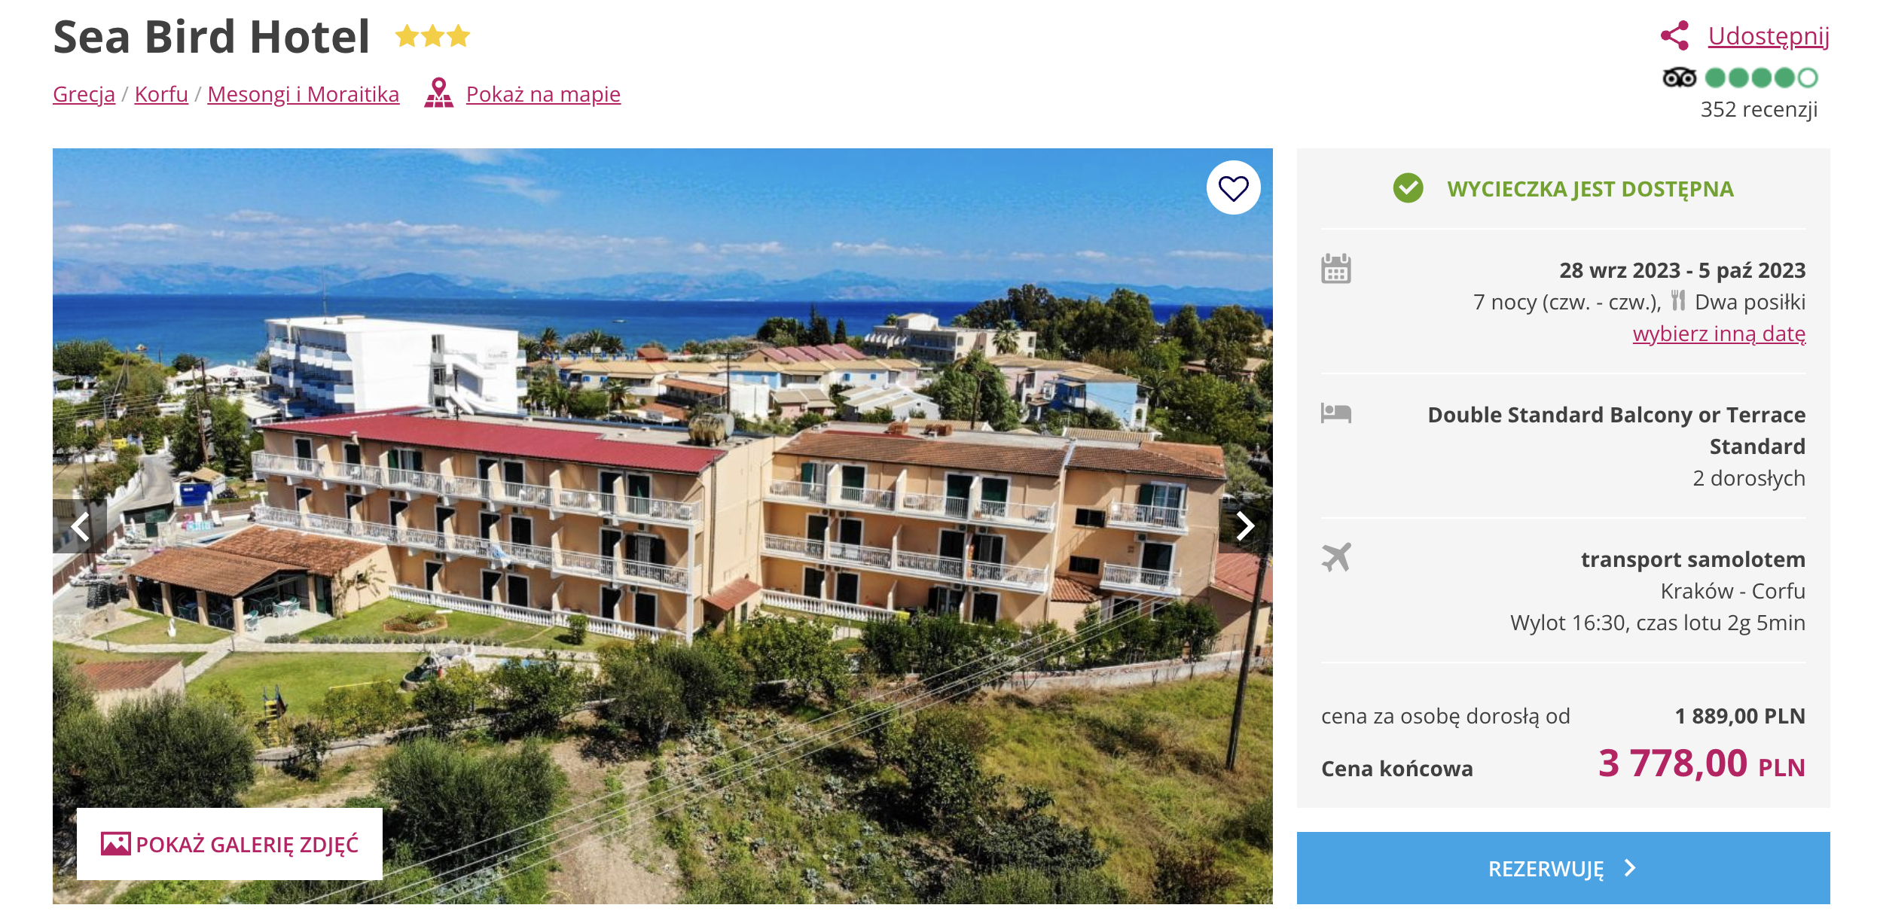Screen dimensions: 1877x914
Task: Open the Korfu breadcrumb link
Action: coord(161,94)
